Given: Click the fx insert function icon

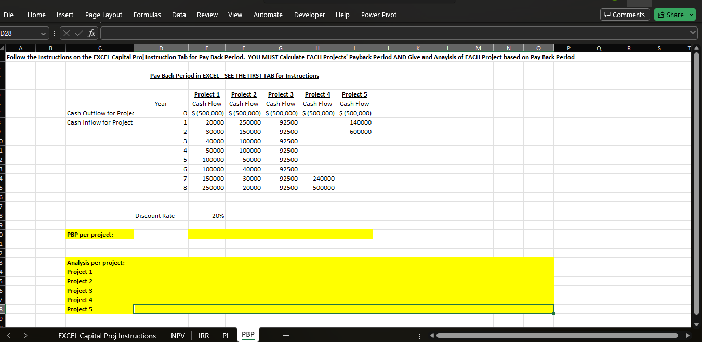Looking at the screenshot, I should pos(91,33).
